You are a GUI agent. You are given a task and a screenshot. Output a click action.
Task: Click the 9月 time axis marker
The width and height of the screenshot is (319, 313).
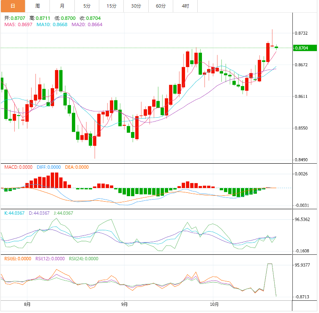tap(124, 304)
